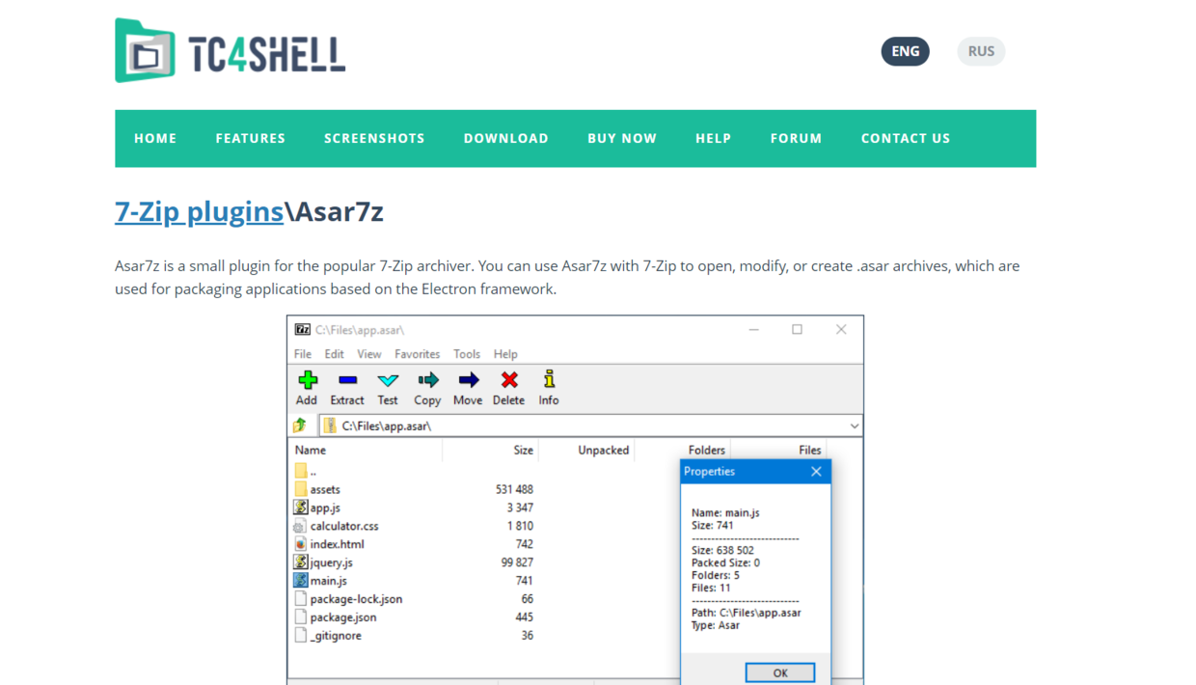Select the DOWNLOAD menu item

[506, 138]
